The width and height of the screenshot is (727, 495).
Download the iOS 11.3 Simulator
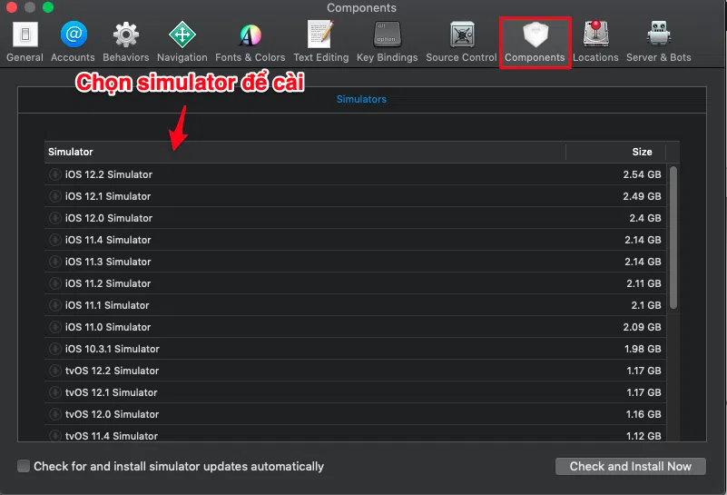55,262
